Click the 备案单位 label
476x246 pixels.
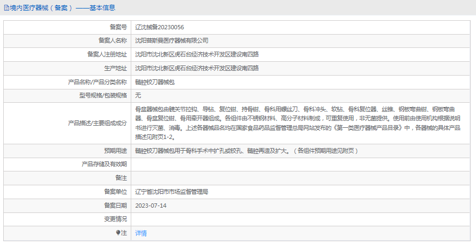pos(115,192)
